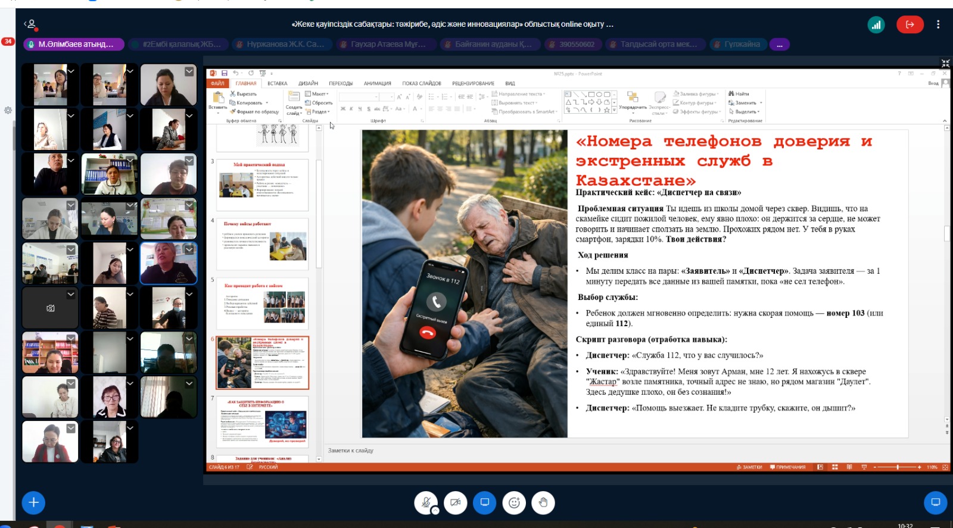Viewport: 953px width, 528px height.
Task: Check the green connection quality indicator
Action: (876, 24)
